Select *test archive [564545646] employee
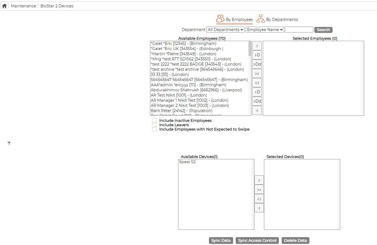The width and height of the screenshot is (377, 245). pos(199,69)
